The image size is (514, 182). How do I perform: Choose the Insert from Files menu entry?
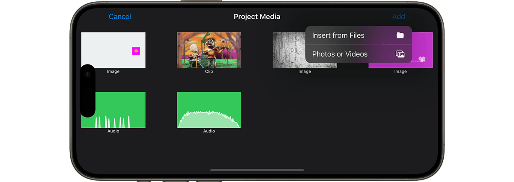(x=359, y=35)
